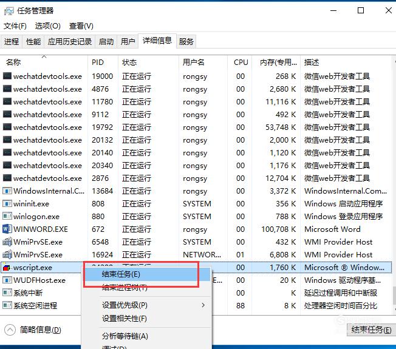396x349 pixels.
Task: Click the Windows 启动应用程序 description
Action: click(x=344, y=204)
